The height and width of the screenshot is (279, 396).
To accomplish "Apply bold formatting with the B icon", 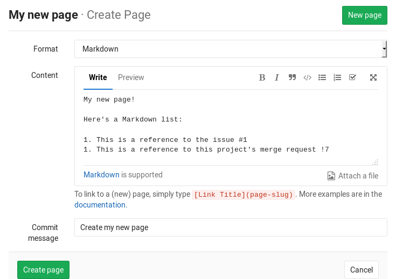I will point(262,77).
